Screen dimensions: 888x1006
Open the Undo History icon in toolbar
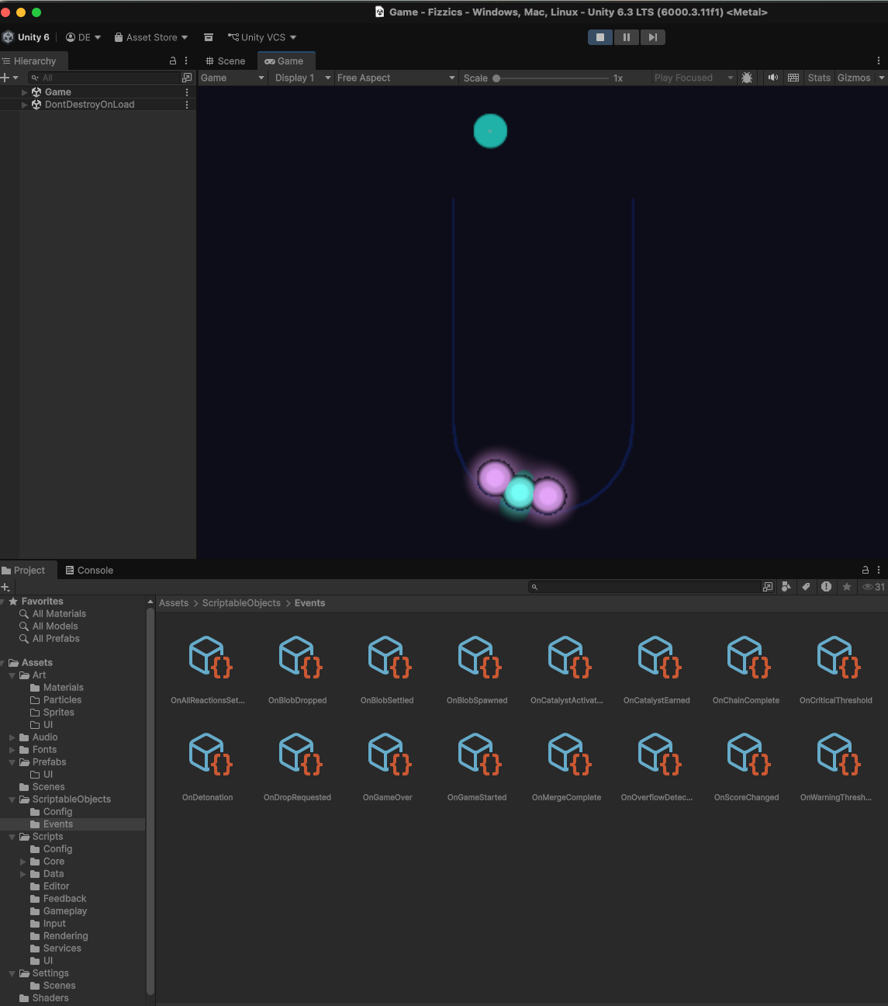209,37
